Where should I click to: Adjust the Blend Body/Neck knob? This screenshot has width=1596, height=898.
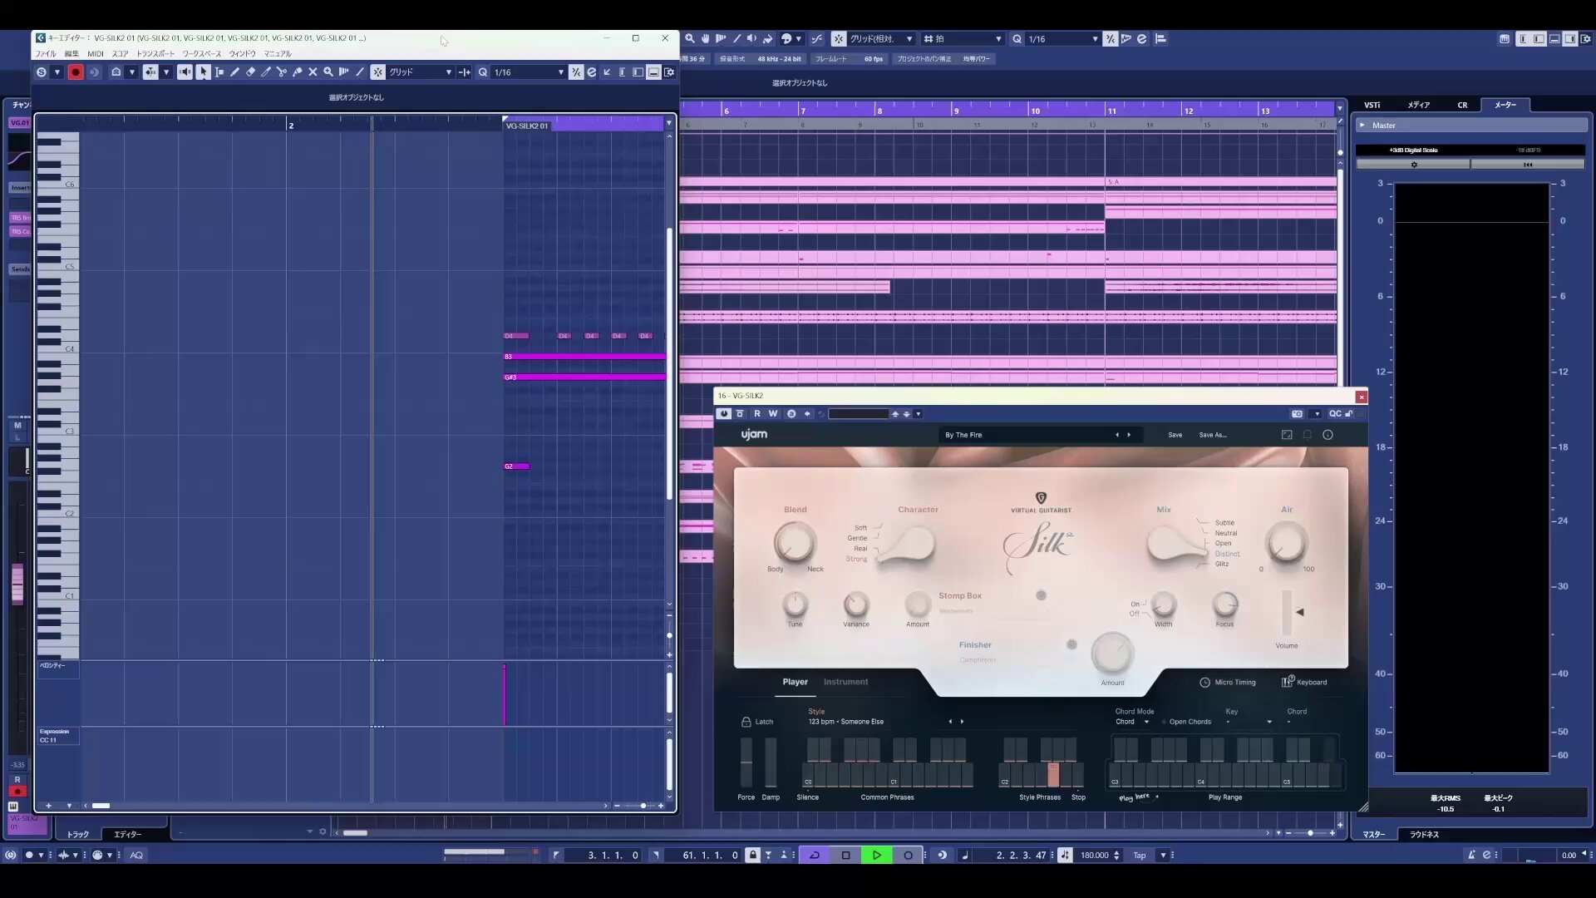point(795,543)
